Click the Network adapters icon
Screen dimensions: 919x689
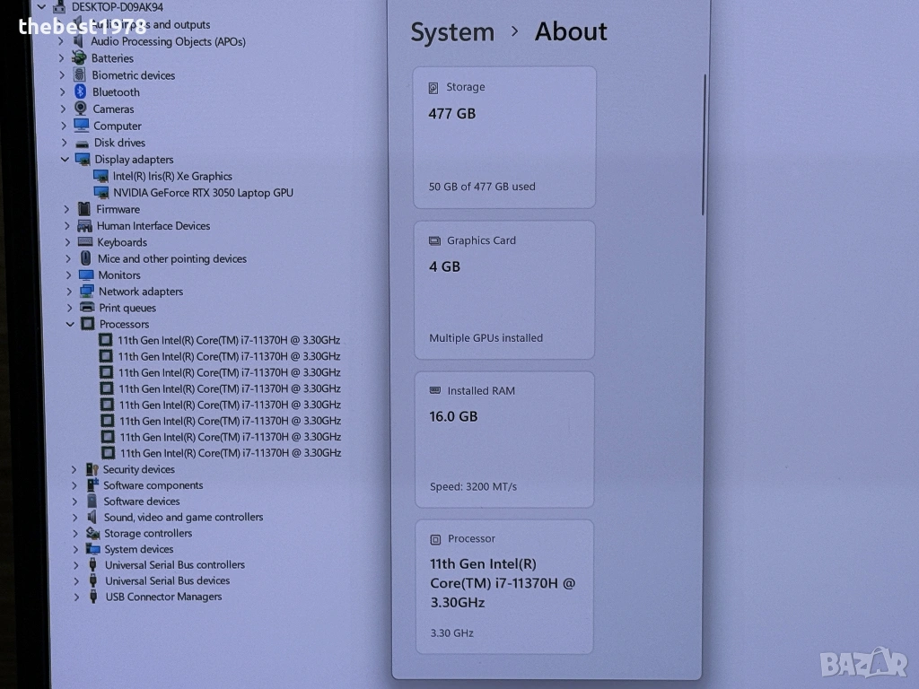87,292
